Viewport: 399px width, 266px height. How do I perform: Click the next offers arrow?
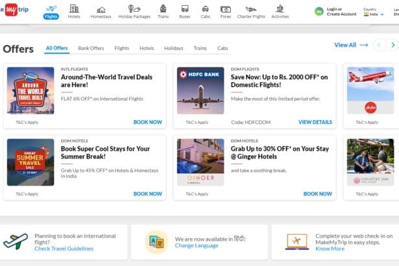click(393, 45)
